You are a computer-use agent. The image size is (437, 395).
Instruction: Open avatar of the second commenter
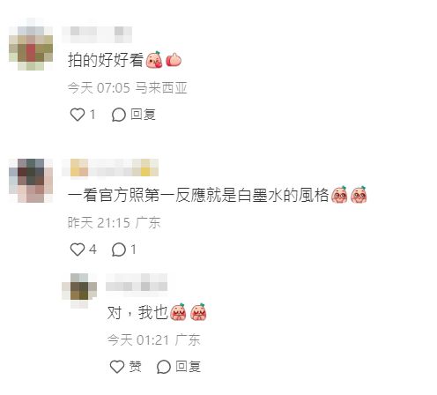(x=31, y=180)
